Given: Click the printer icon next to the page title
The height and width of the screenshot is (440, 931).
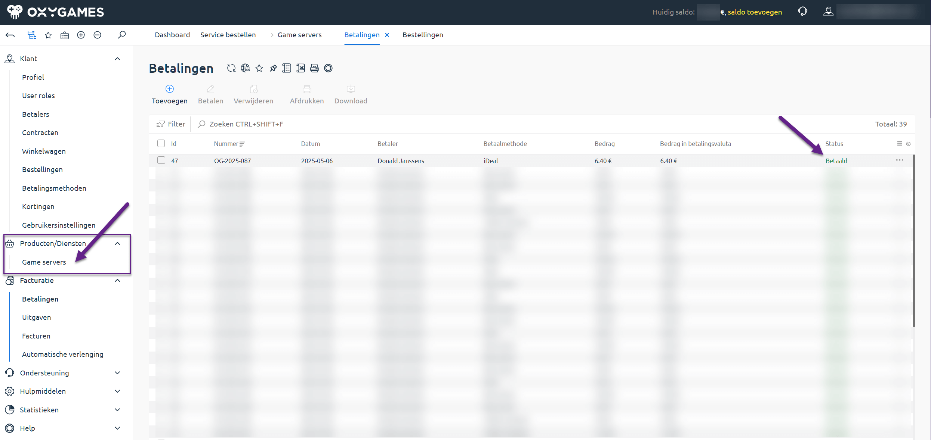Looking at the screenshot, I should pos(314,68).
